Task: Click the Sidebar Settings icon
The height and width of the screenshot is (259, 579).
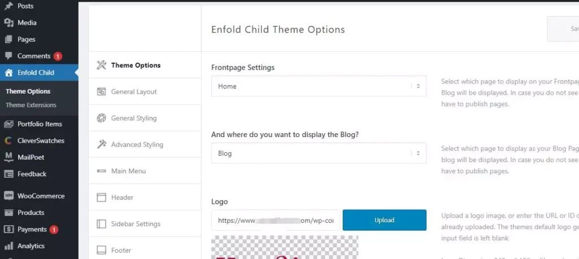Action: point(102,224)
